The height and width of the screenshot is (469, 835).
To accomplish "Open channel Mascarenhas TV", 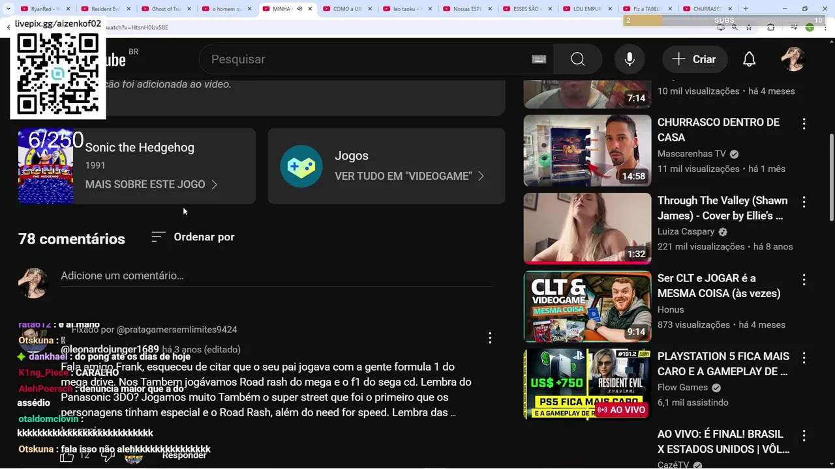I will pyautogui.click(x=691, y=154).
